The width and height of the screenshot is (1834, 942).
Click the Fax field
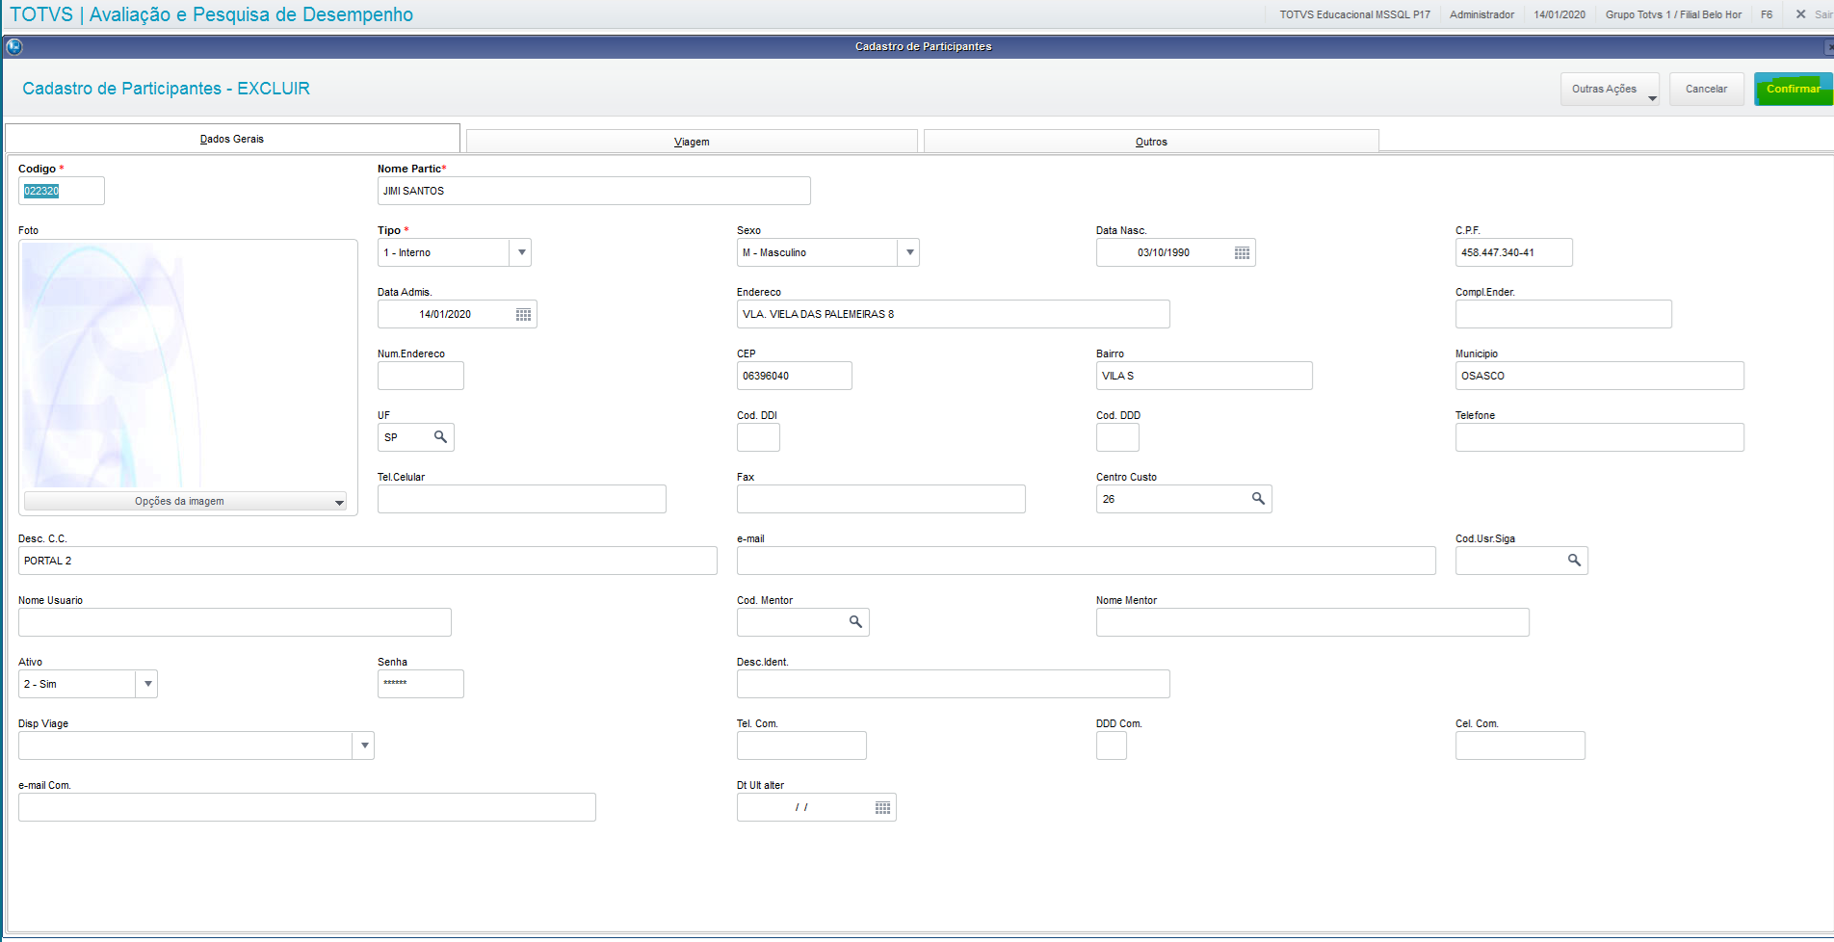(x=880, y=499)
